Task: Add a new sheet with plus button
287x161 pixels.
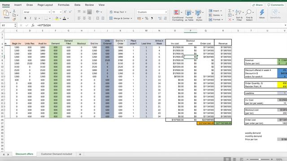Action: click(80, 154)
